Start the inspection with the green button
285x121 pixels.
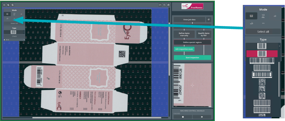[192, 58]
